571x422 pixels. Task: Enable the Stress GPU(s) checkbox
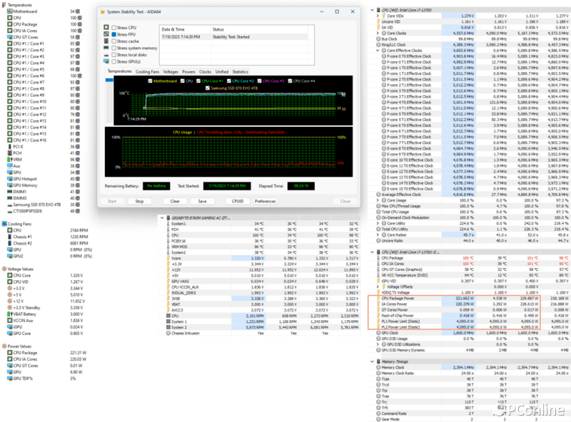tap(114, 61)
